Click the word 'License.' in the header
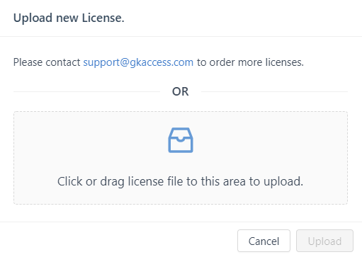 pos(103,18)
